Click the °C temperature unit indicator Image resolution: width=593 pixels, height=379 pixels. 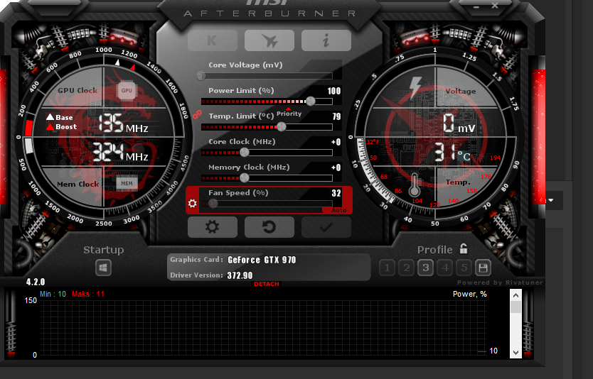tap(464, 156)
